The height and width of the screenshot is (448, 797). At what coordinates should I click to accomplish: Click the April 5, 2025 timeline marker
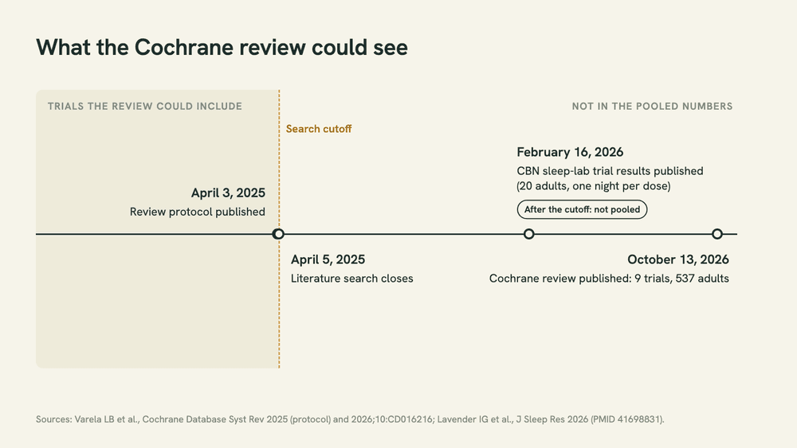278,234
